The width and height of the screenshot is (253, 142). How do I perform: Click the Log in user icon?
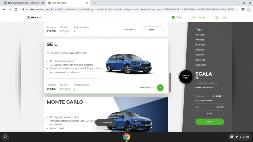(217, 17)
